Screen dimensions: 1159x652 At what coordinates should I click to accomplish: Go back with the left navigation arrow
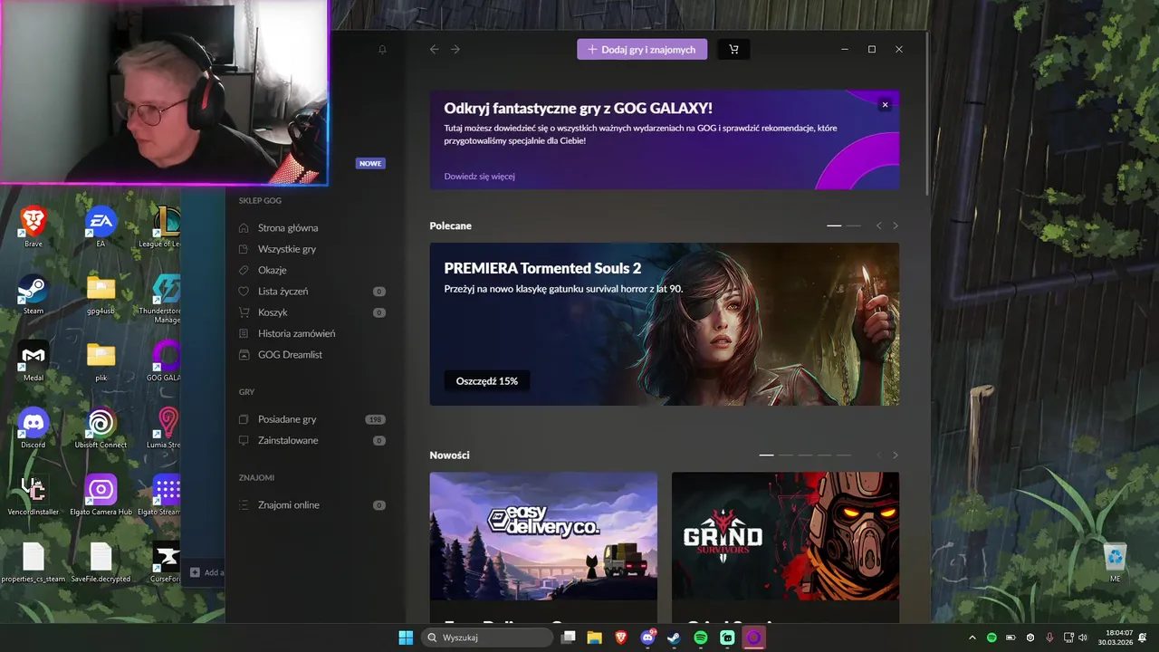tap(434, 50)
